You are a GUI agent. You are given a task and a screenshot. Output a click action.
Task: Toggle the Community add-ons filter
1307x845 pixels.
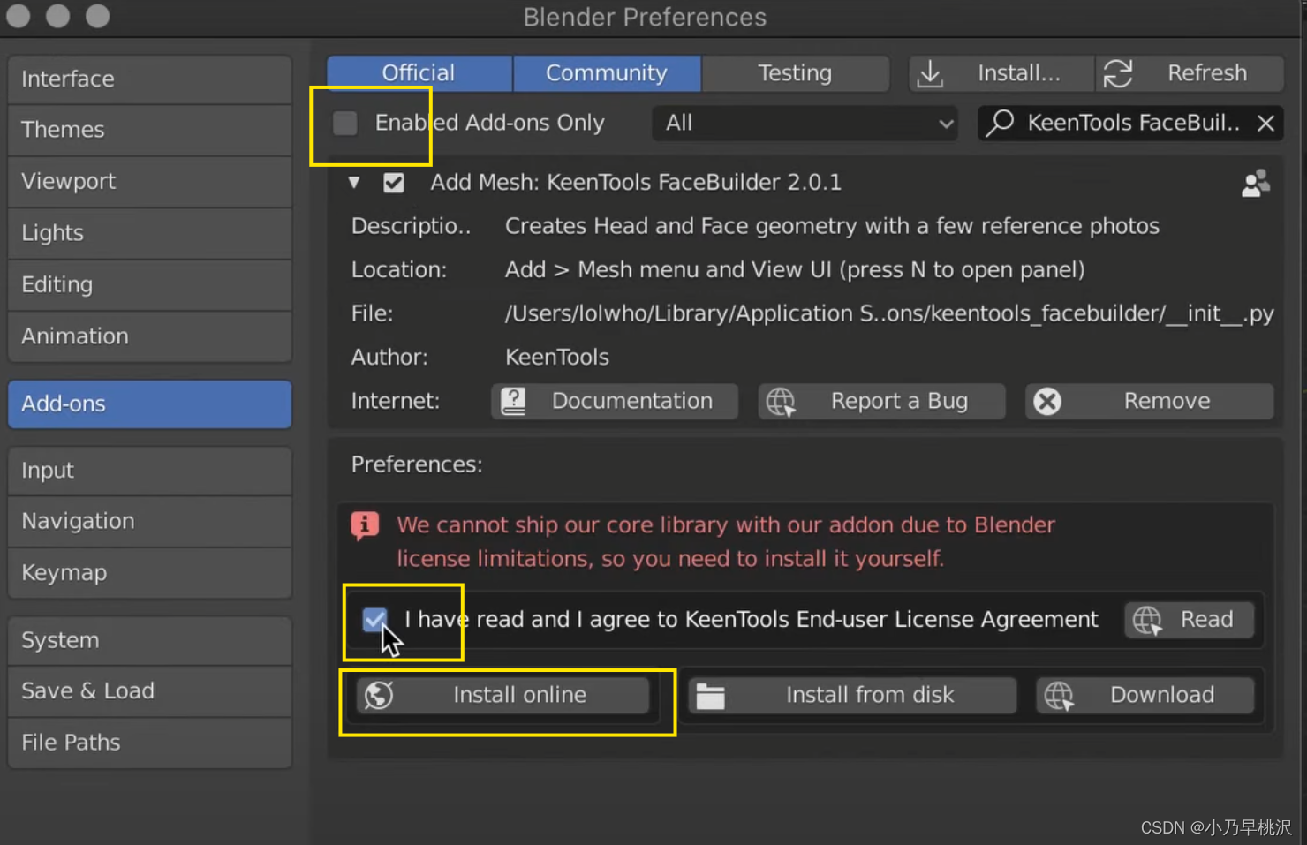(x=607, y=73)
